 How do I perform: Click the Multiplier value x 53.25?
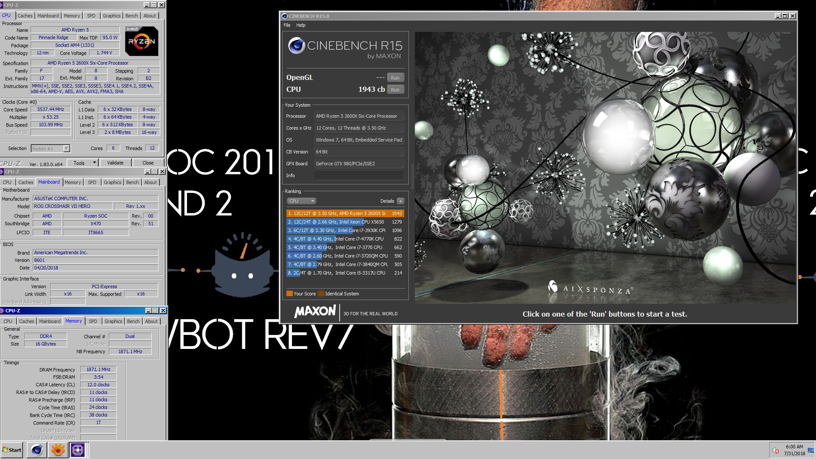click(x=51, y=117)
